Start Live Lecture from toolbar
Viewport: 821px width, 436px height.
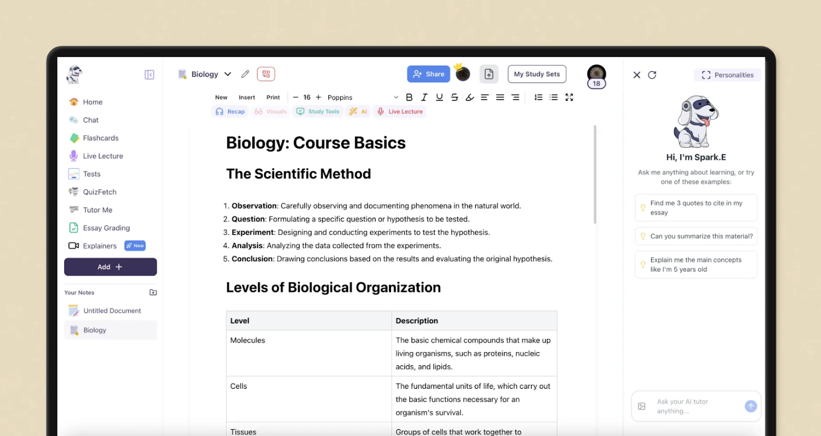[400, 111]
